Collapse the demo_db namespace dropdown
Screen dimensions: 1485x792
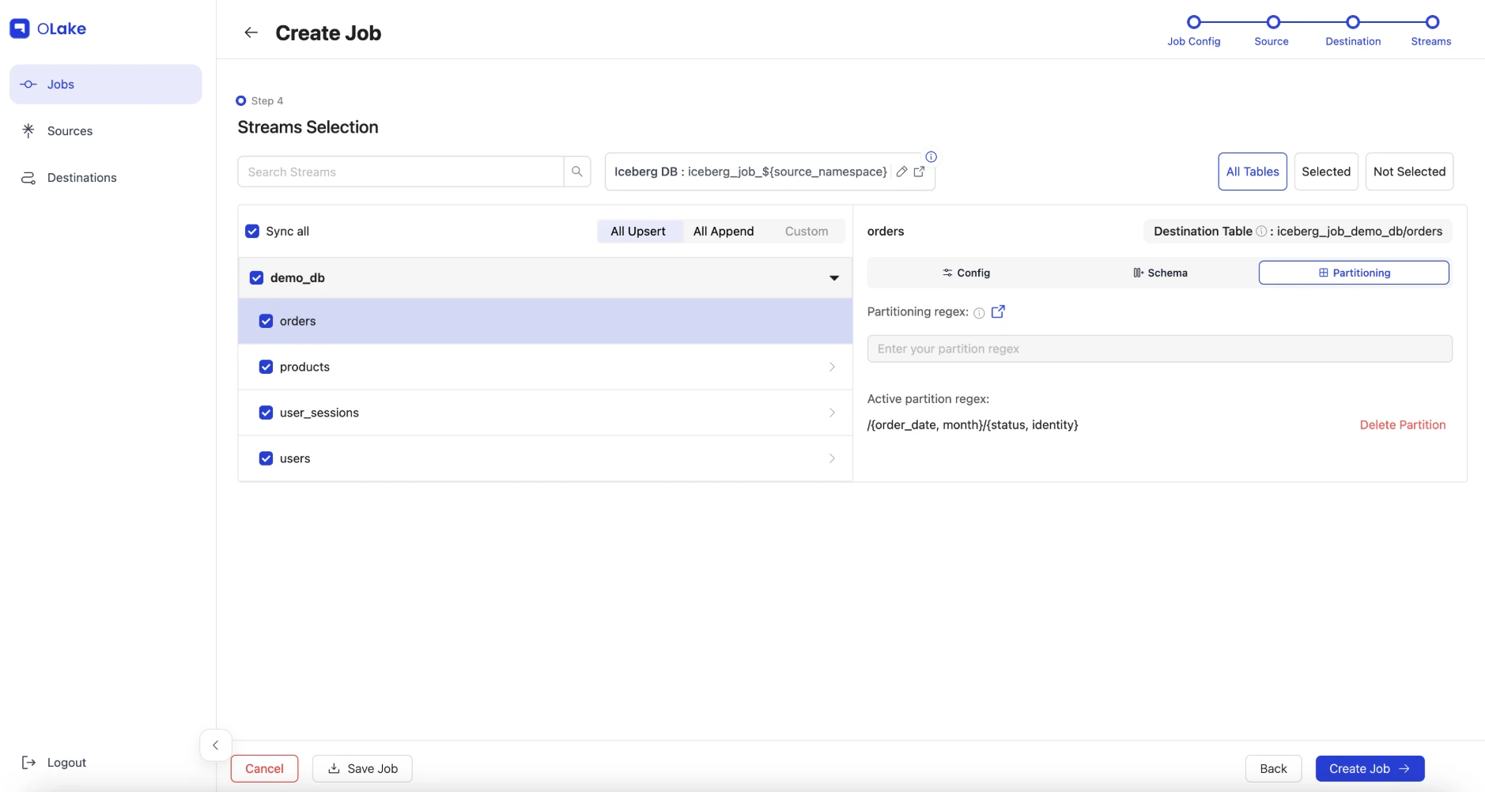(833, 277)
